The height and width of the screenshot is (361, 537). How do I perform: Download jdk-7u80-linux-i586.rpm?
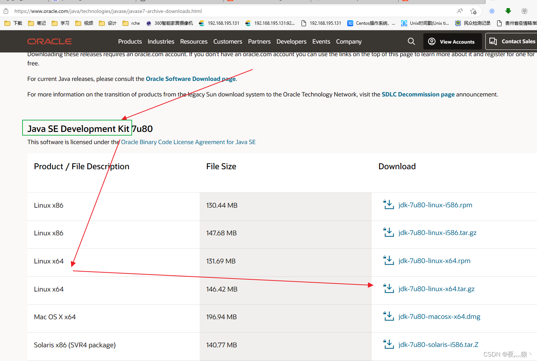(x=435, y=205)
